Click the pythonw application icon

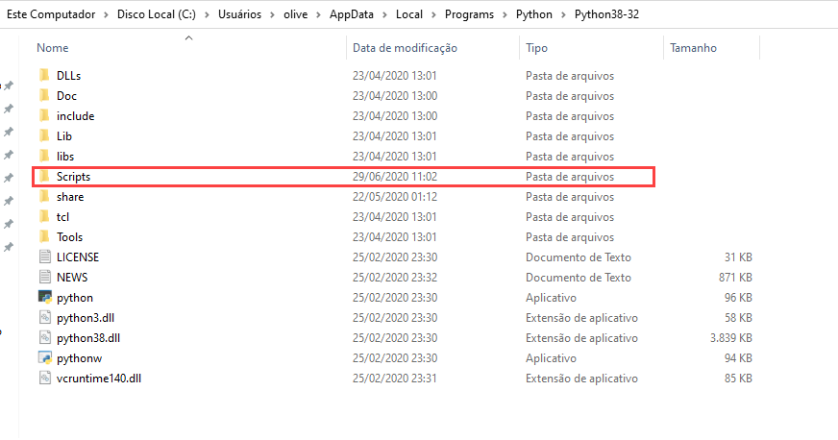tap(45, 357)
